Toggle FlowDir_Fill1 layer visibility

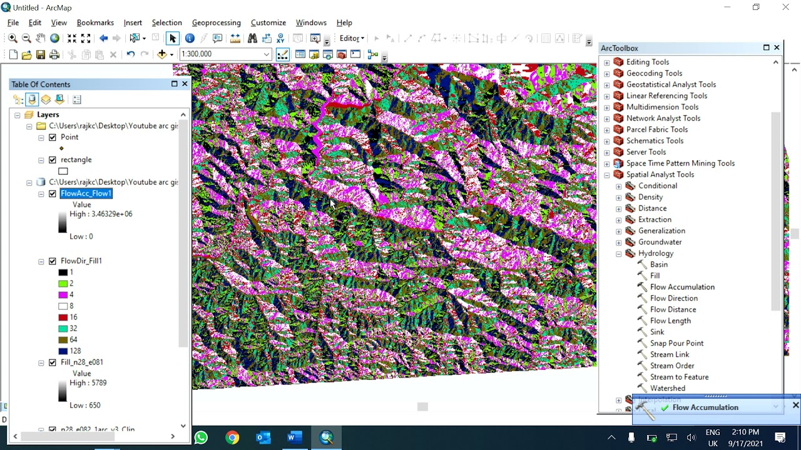point(53,261)
